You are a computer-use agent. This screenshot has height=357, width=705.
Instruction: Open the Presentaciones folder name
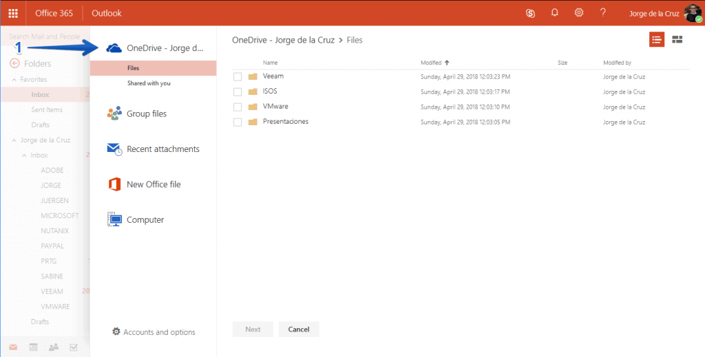point(286,122)
